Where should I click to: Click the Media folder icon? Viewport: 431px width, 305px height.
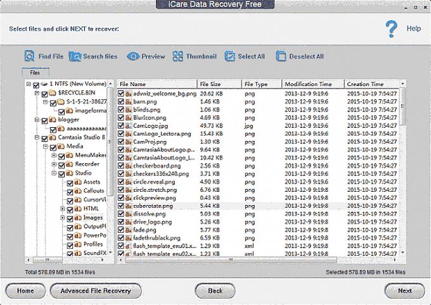(x=61, y=146)
